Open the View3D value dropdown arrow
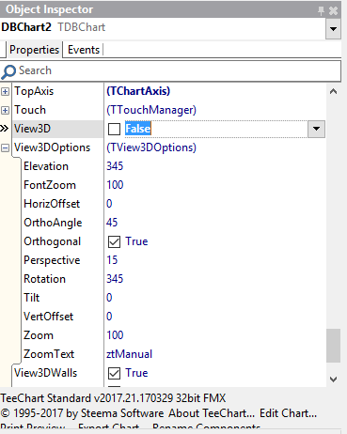Viewport: 347px width, 434px height. click(x=316, y=129)
